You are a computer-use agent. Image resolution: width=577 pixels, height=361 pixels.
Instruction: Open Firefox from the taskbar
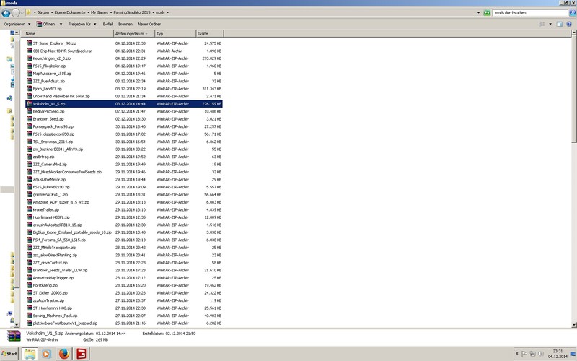coord(64,354)
